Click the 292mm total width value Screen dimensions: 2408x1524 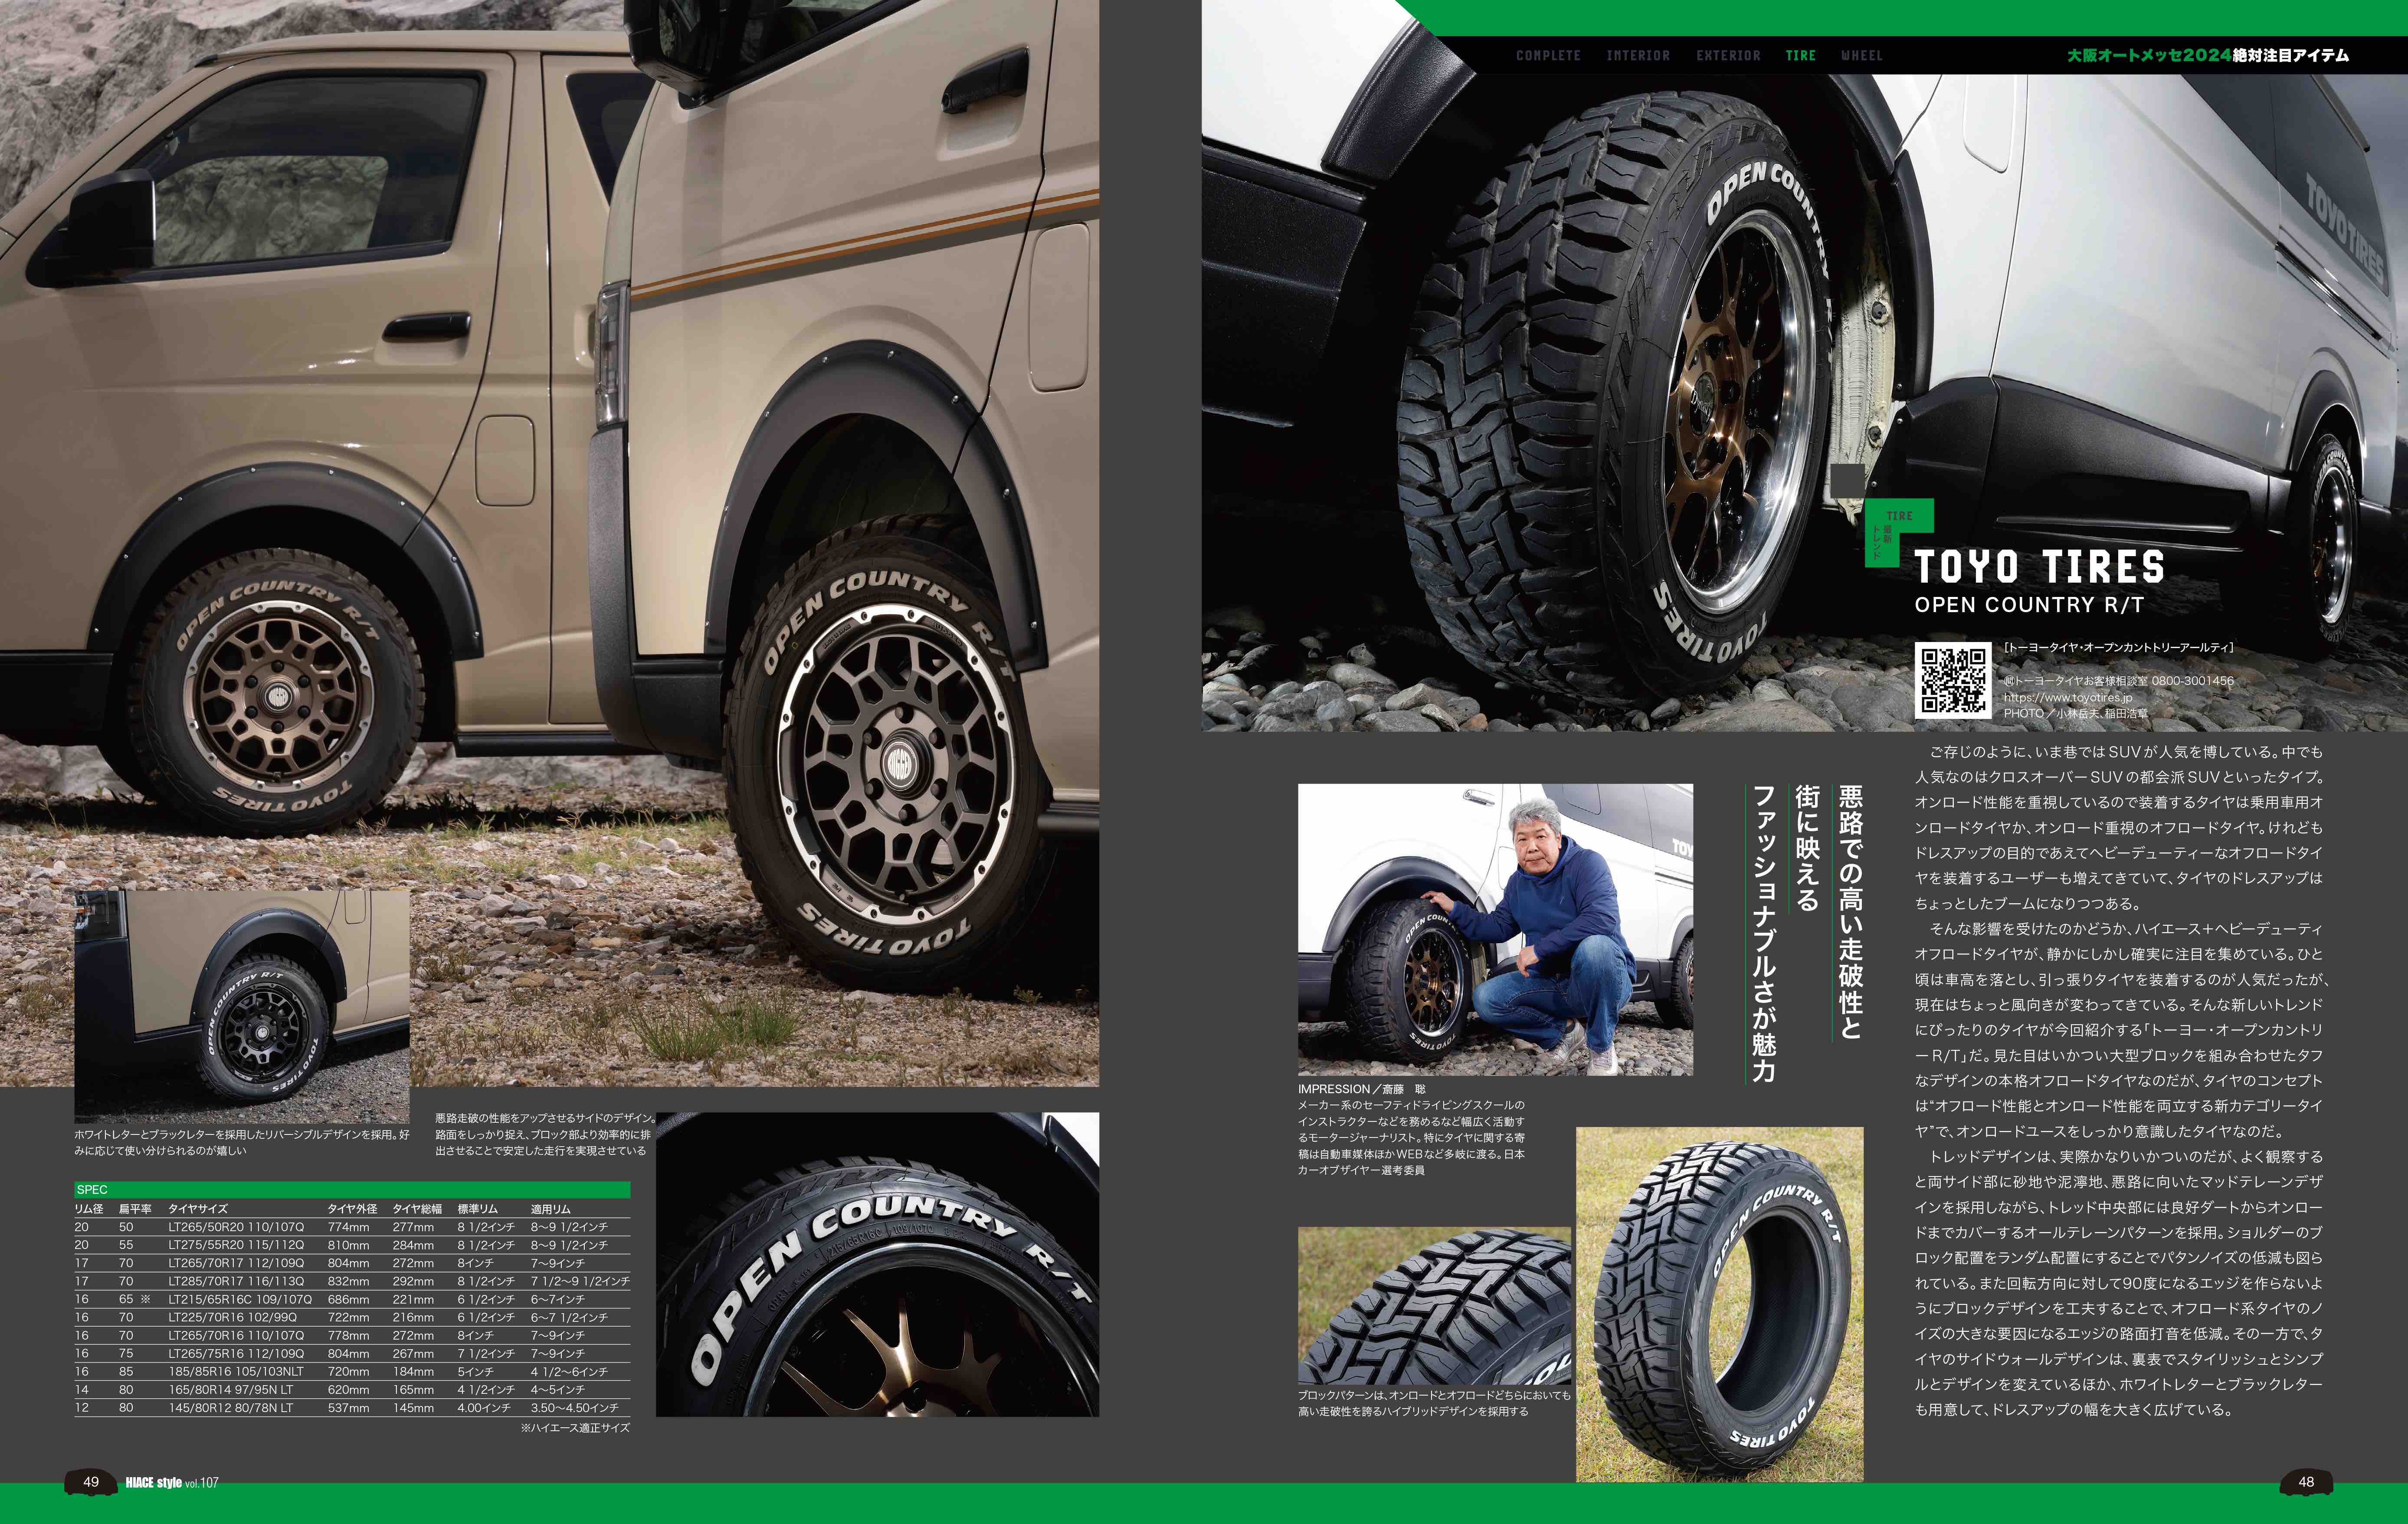[x=413, y=1281]
